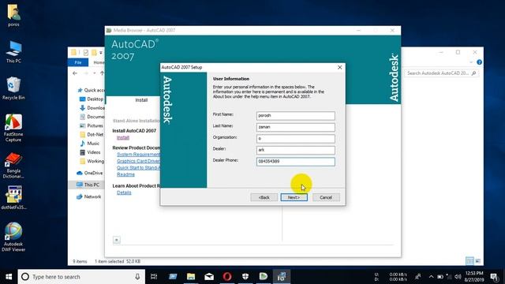Select the dotNetFx35 desktop icon
Viewport: 505px width, 284px height.
[13, 198]
